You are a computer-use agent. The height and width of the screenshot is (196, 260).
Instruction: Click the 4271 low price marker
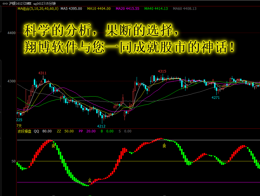click(x=216, y=98)
